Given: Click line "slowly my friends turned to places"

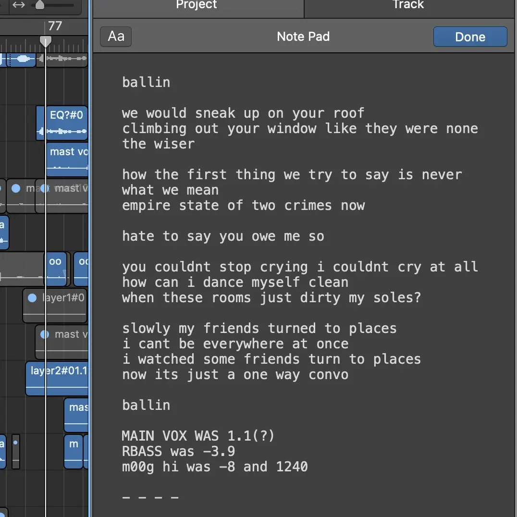Looking at the screenshot, I should point(259,328).
